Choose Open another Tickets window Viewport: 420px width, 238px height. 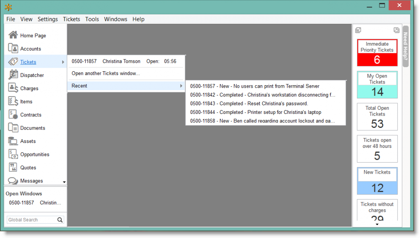pyautogui.click(x=105, y=73)
